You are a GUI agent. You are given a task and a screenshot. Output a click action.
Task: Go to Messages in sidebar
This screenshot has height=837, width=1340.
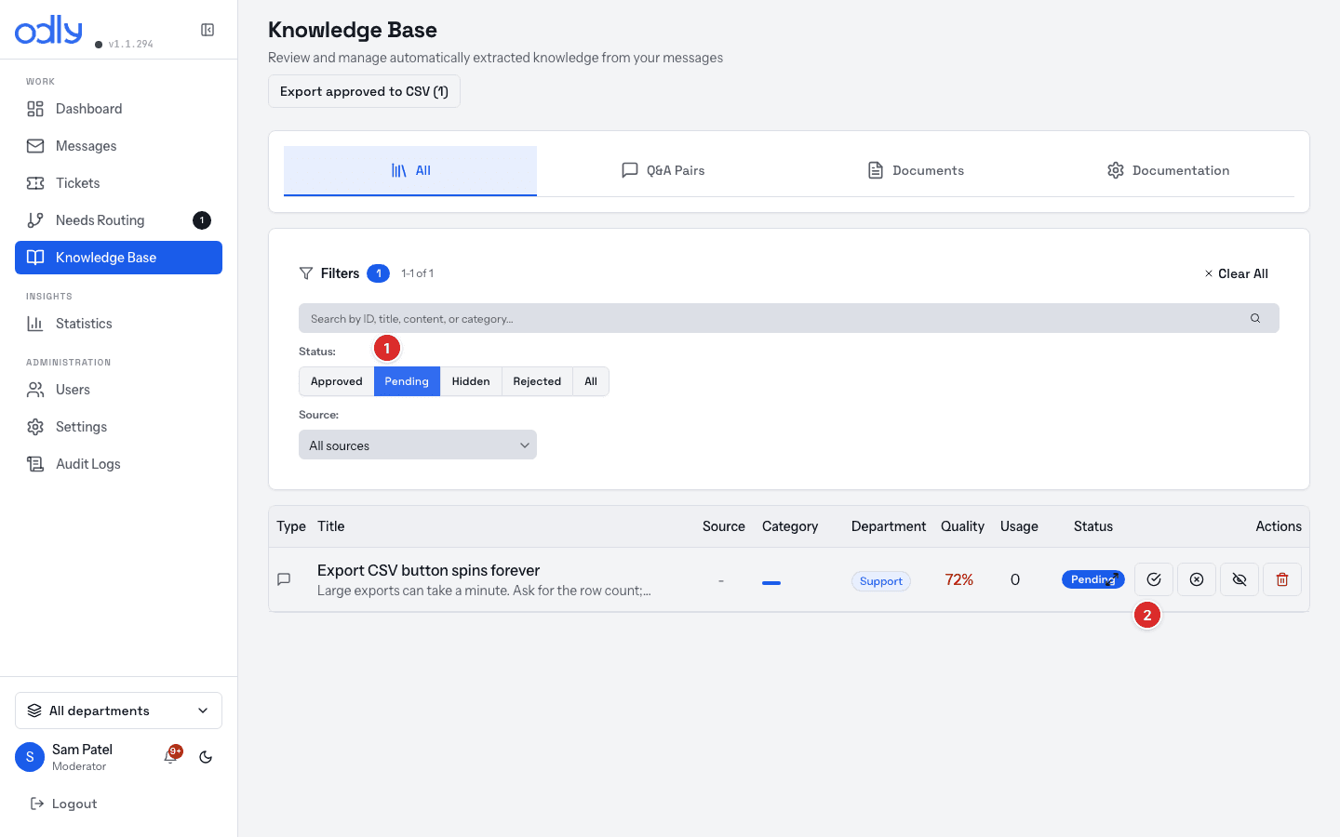(x=118, y=146)
